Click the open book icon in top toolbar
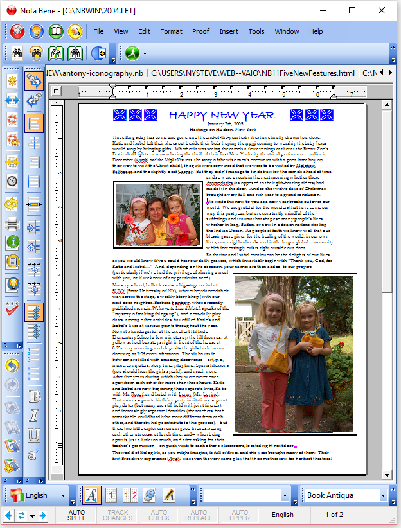Screen dimensions: 401x528 tap(56, 31)
